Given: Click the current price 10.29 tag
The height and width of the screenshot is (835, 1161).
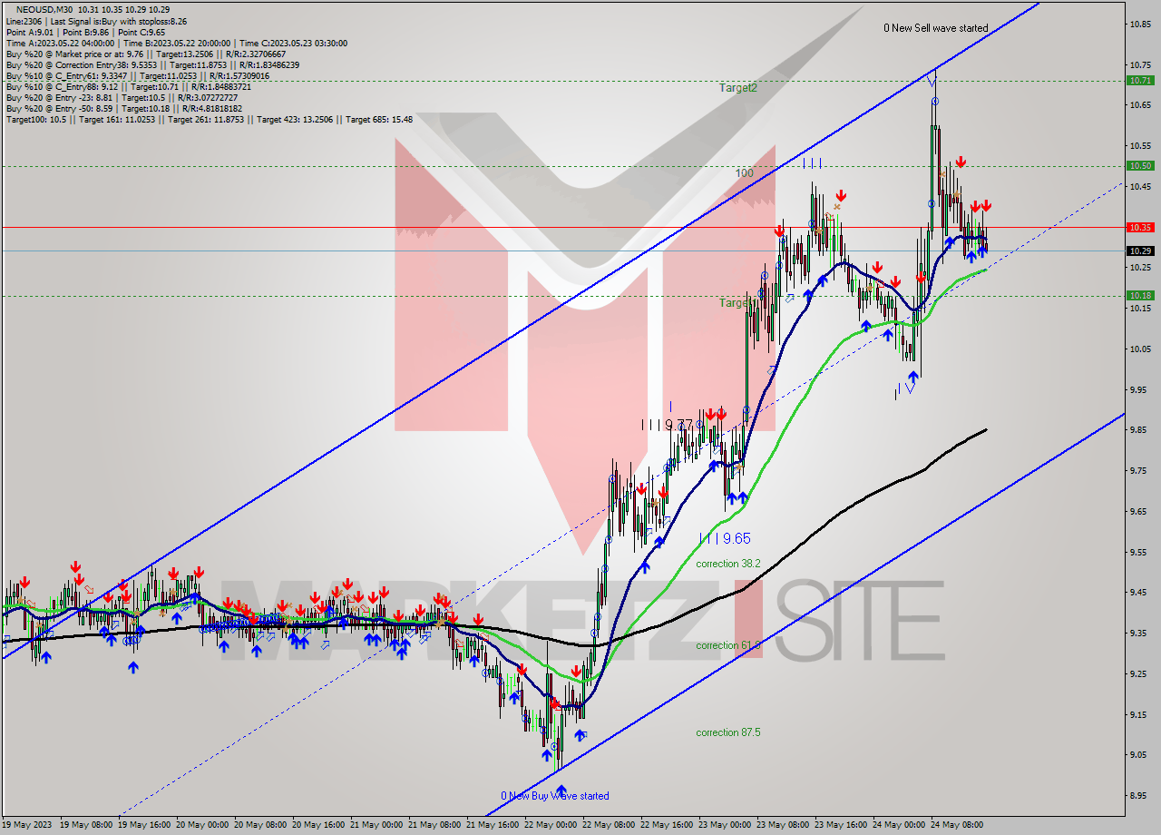Looking at the screenshot, I should click(1140, 250).
